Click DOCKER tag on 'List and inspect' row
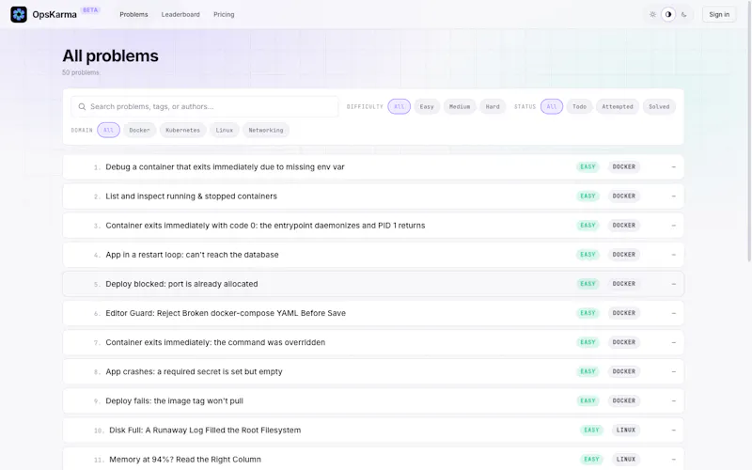Viewport: 752px width, 470px height. 623,196
